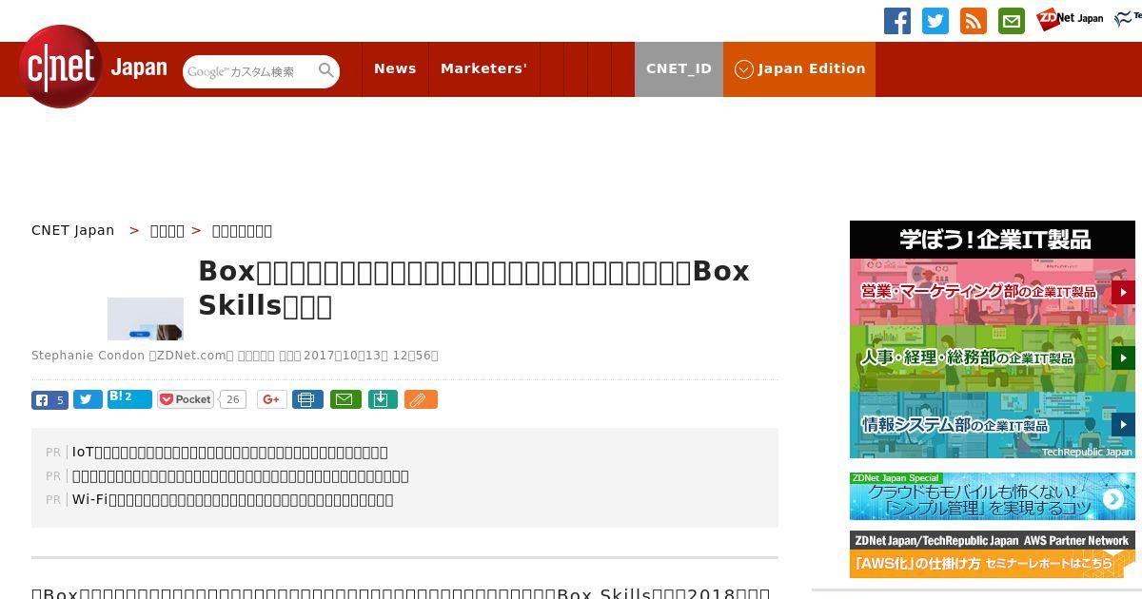The image size is (1142, 599).
Task: Email this article via green mail icon
Action: (x=345, y=399)
